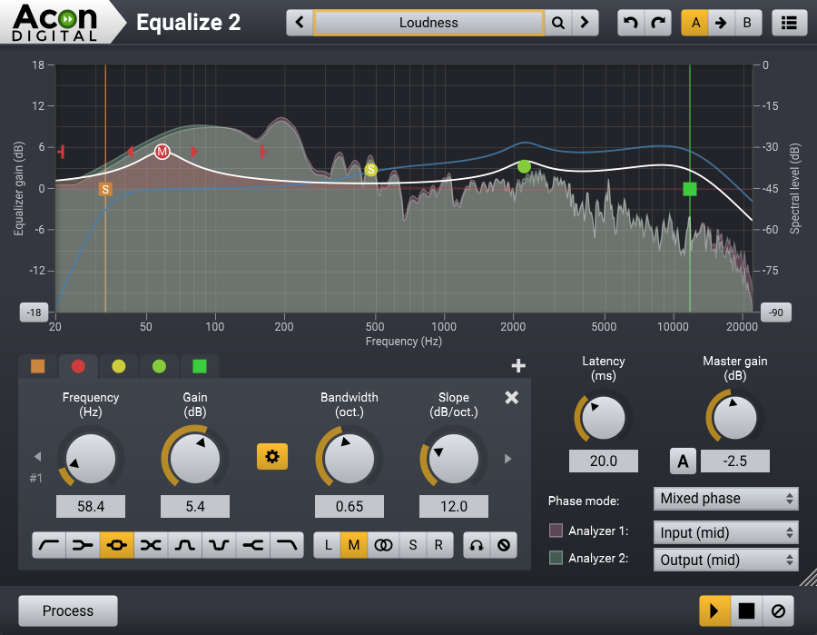This screenshot has height=635, width=817.
Task: Switch to the A settings slot
Action: pos(695,23)
